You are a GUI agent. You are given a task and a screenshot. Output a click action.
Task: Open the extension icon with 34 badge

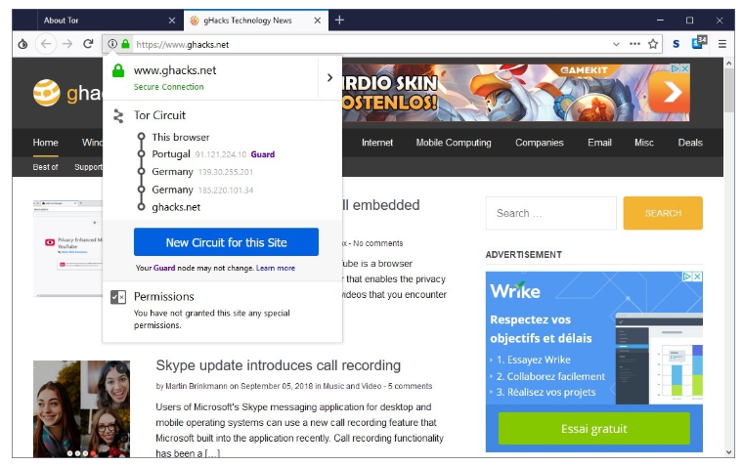click(699, 43)
